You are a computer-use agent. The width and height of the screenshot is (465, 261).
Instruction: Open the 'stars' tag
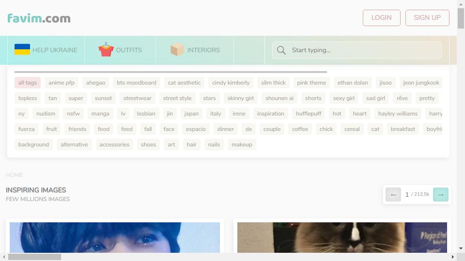coord(209,98)
